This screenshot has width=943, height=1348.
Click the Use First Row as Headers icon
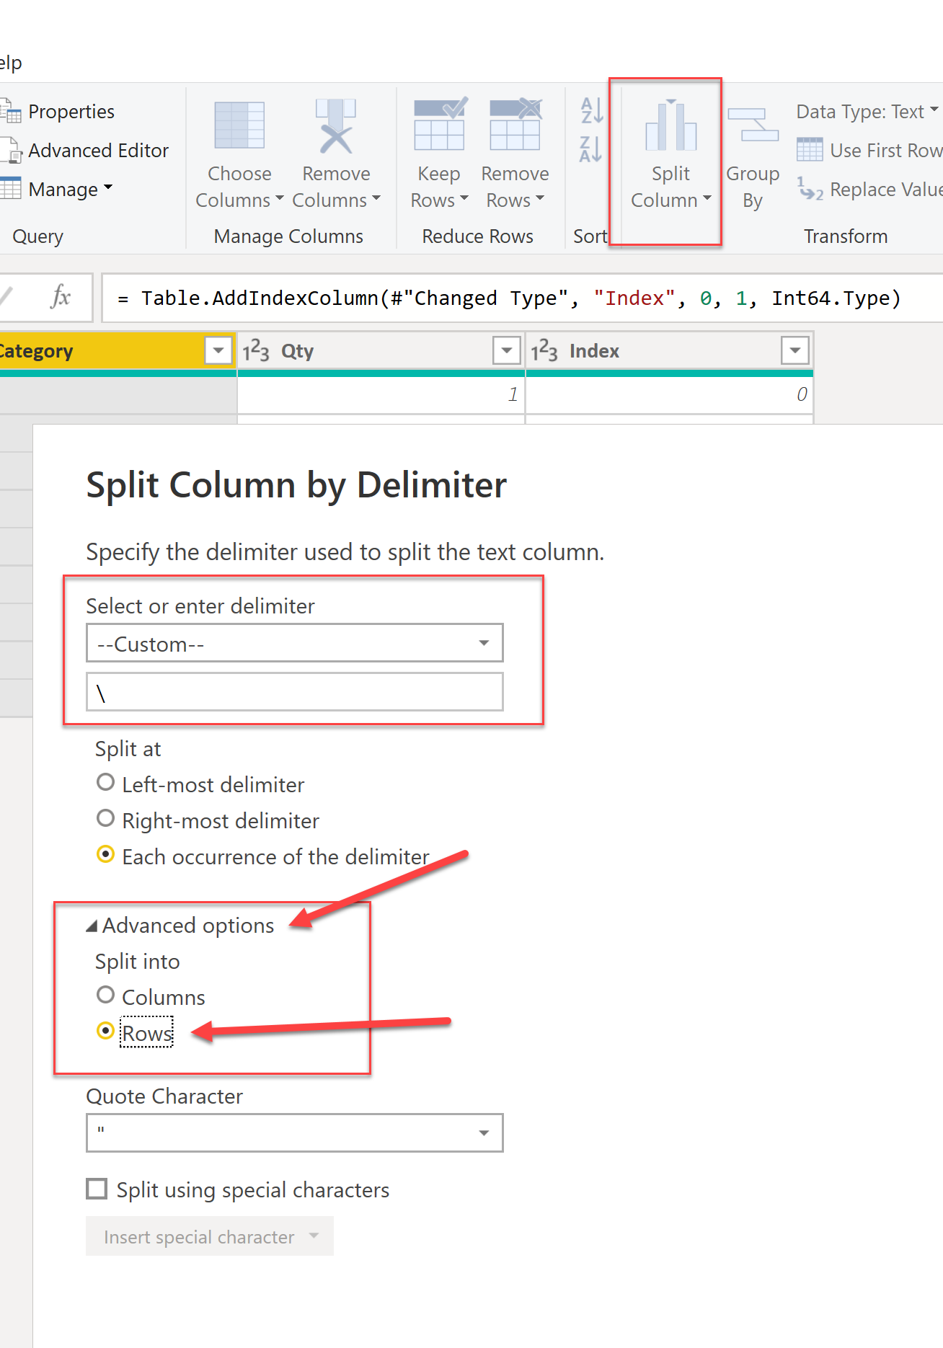[810, 150]
